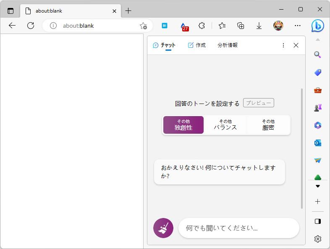
Task: Click the about:blank address bar
Action: [97, 26]
